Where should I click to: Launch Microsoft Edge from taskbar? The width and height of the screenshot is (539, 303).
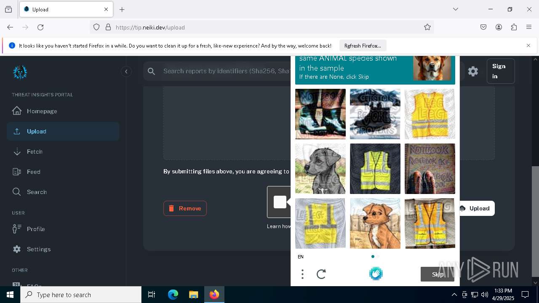(x=173, y=295)
